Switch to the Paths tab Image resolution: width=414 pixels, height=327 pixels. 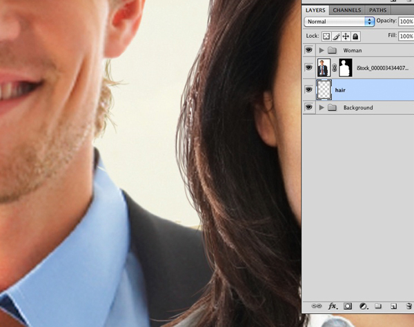(377, 10)
